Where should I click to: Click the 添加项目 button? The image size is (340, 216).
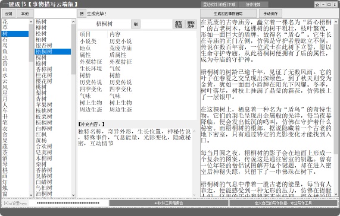click(178, 24)
